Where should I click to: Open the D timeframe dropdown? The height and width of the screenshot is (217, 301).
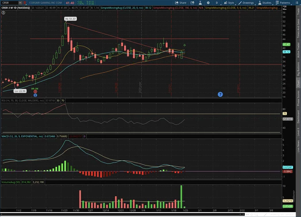tap(217, 3)
